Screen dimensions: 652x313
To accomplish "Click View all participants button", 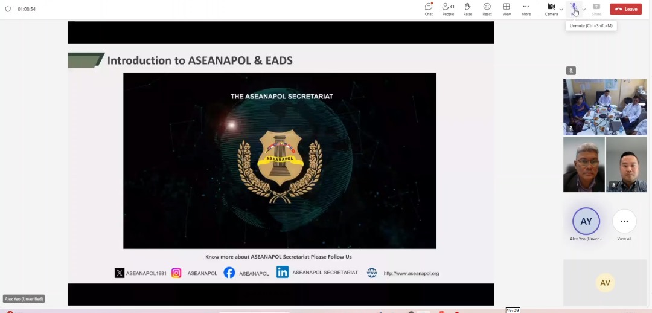I will pos(624,222).
